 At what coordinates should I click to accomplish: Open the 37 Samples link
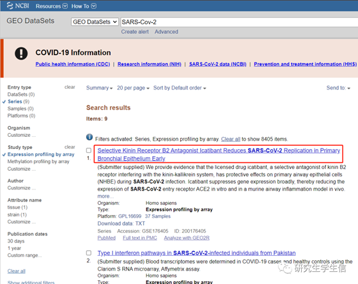tap(157, 216)
